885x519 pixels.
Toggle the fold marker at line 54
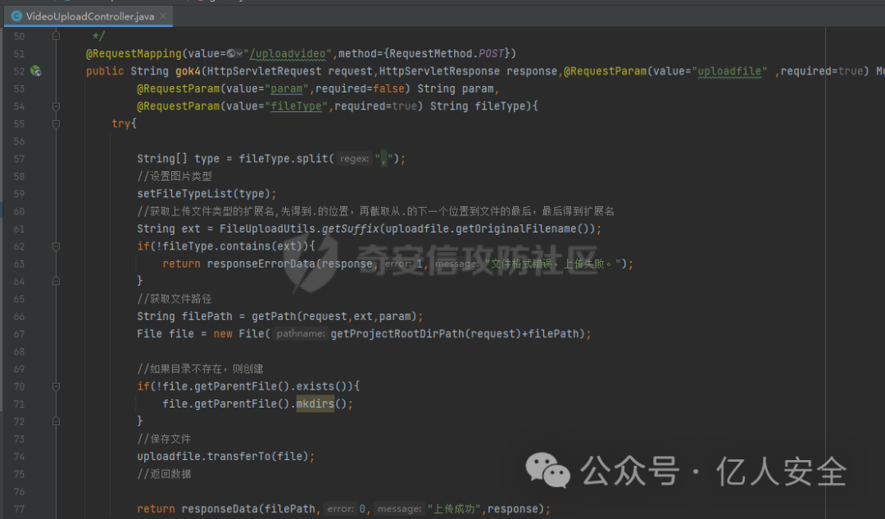[56, 106]
